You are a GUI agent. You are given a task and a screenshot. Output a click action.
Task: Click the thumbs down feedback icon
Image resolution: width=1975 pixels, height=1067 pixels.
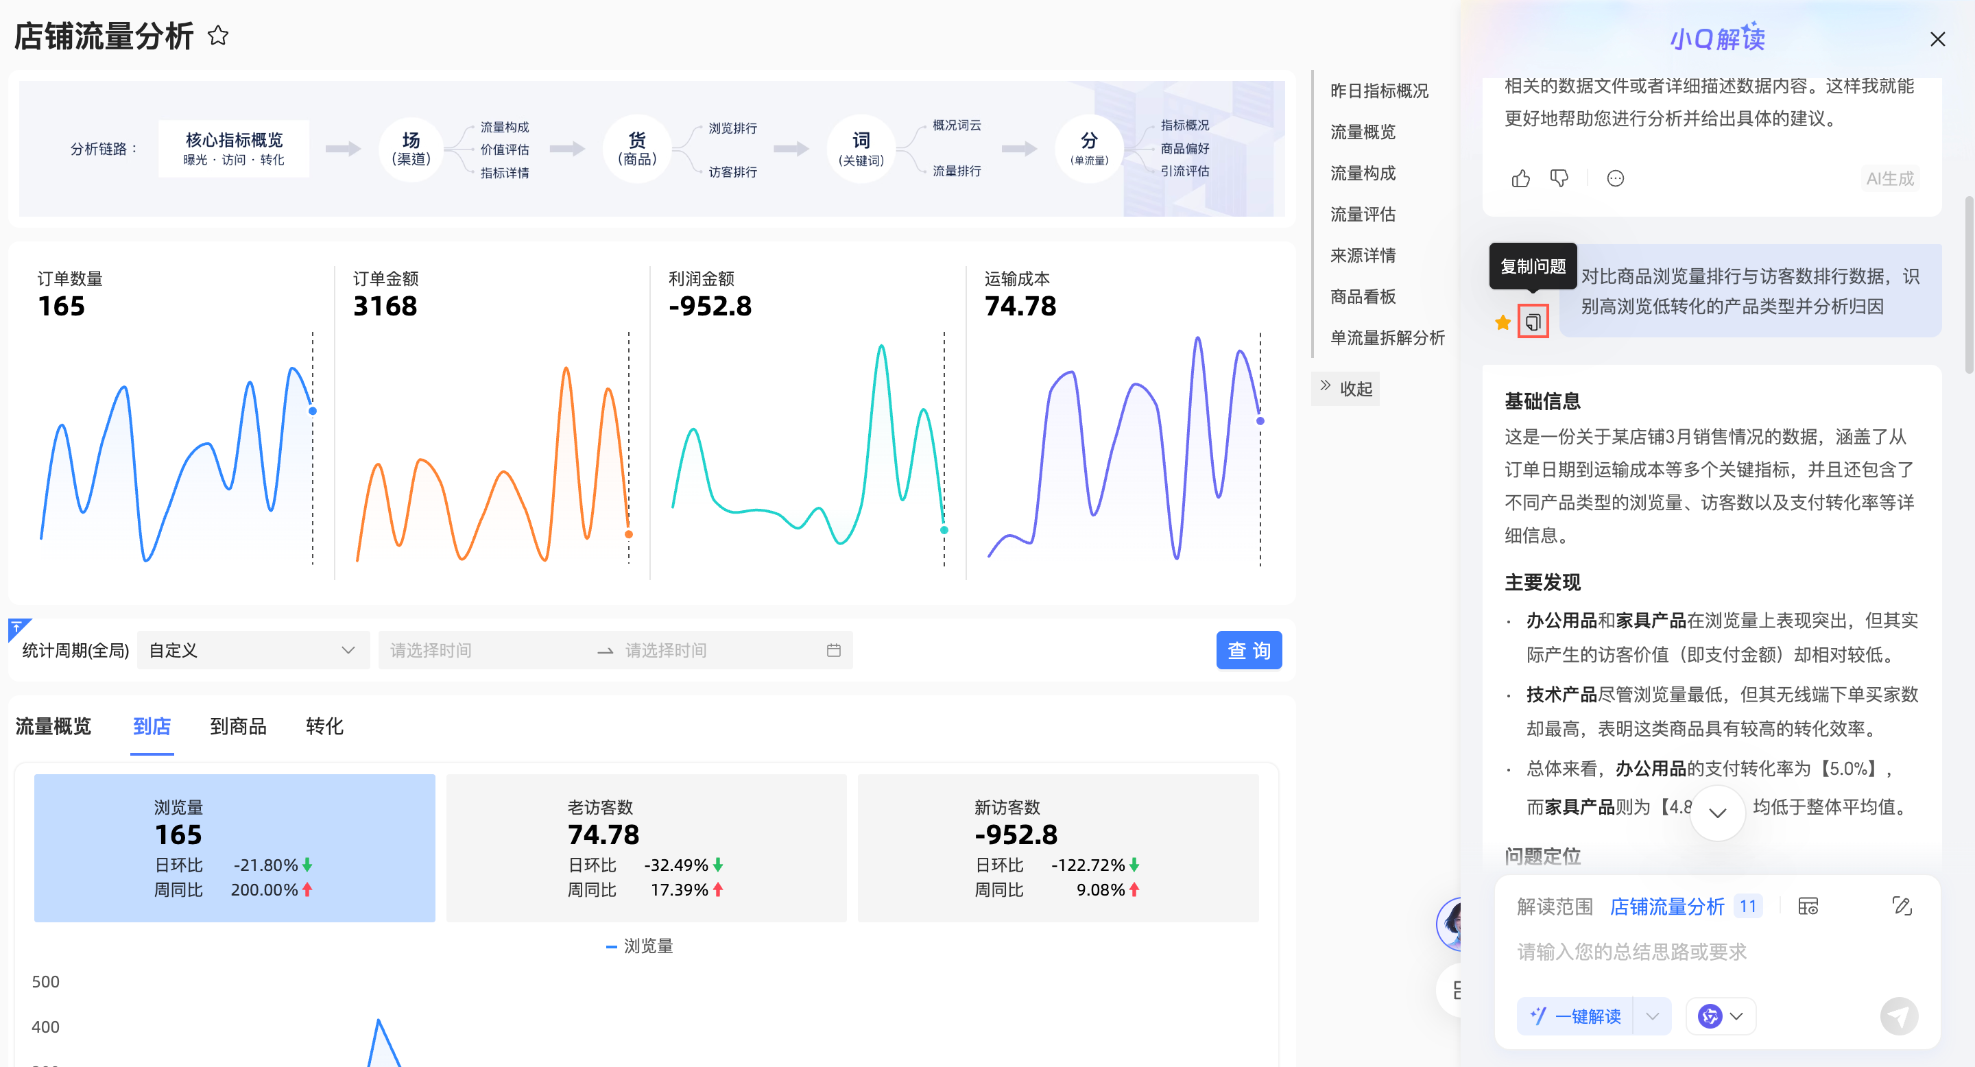(1559, 178)
